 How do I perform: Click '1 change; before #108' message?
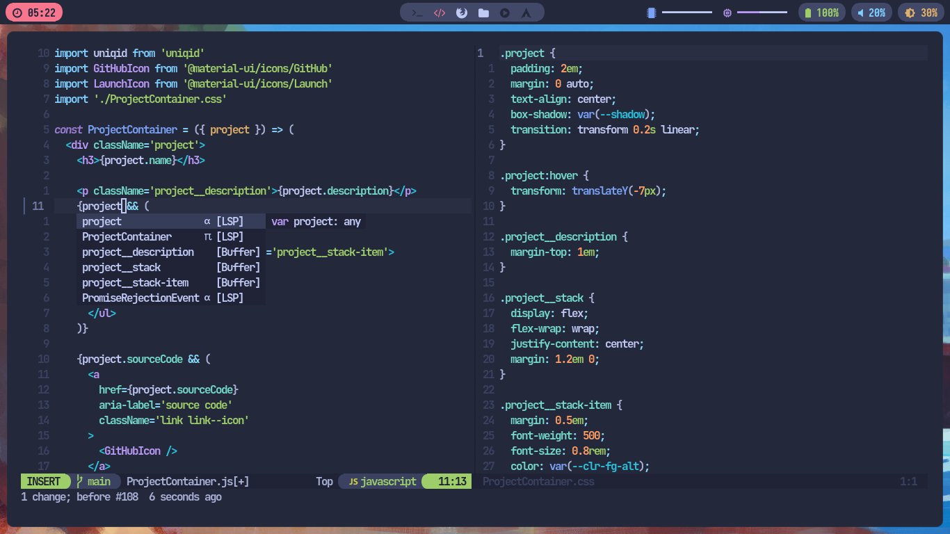[x=79, y=496]
